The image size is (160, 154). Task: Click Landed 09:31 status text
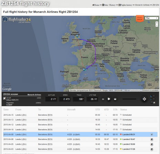coord(129,134)
